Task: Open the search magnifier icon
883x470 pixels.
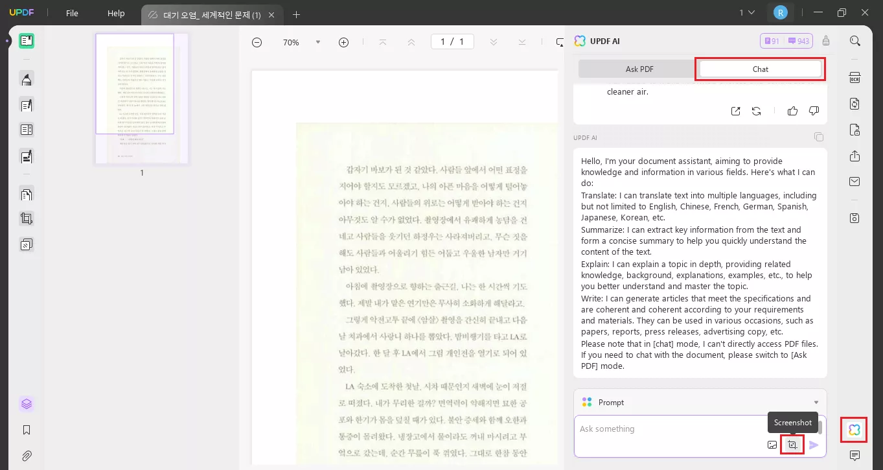Action: pos(854,41)
